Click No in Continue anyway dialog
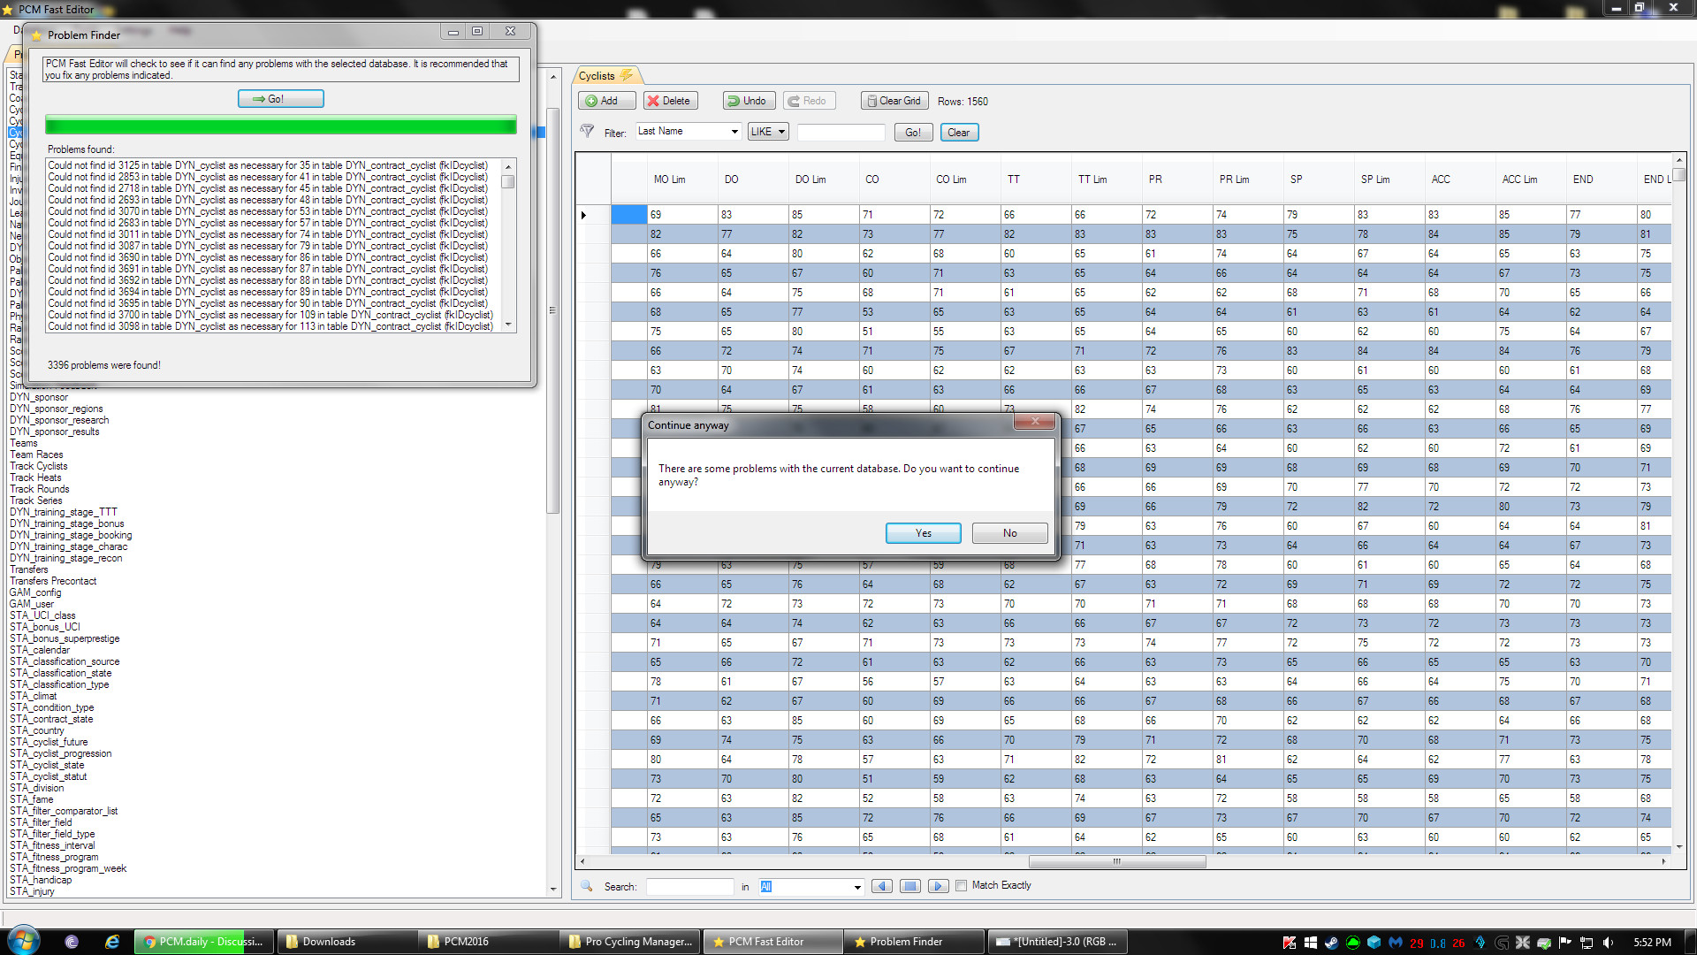The width and height of the screenshot is (1697, 955). pos(1009,533)
